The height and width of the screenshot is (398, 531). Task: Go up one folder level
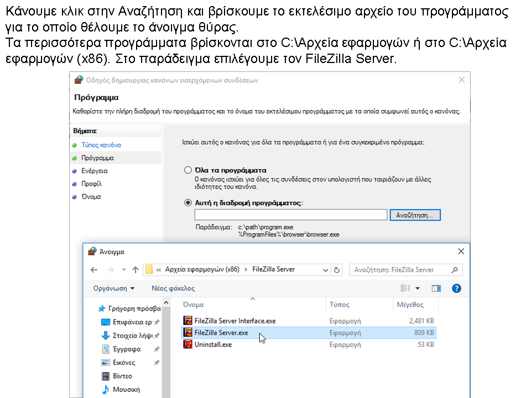coord(136,270)
